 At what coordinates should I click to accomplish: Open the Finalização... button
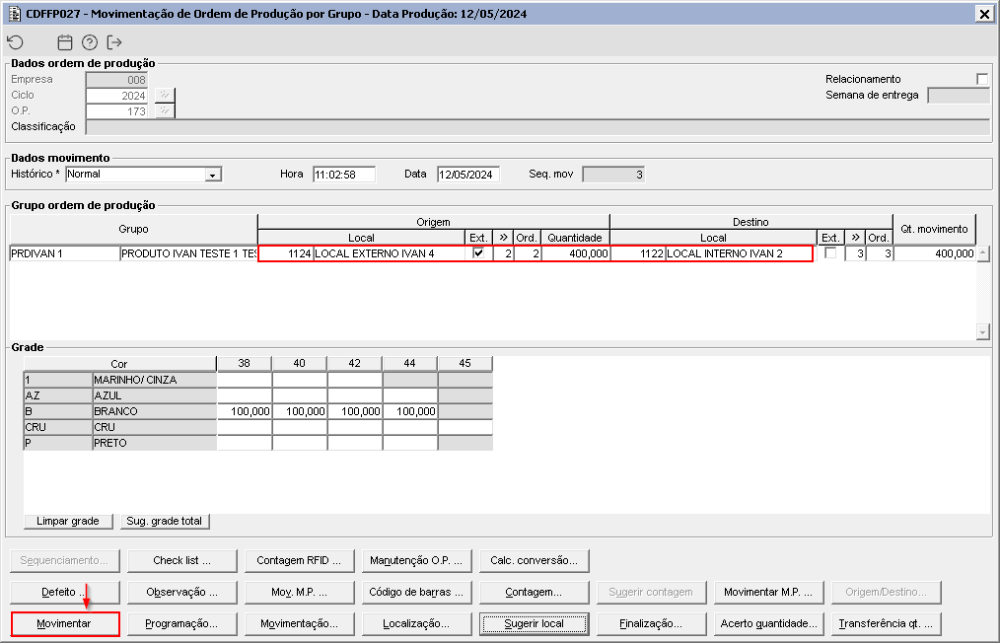[651, 624]
